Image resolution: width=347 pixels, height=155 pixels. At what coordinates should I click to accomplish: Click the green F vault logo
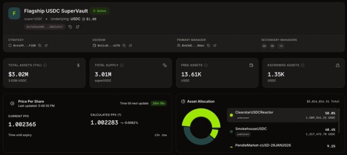pos(14,13)
